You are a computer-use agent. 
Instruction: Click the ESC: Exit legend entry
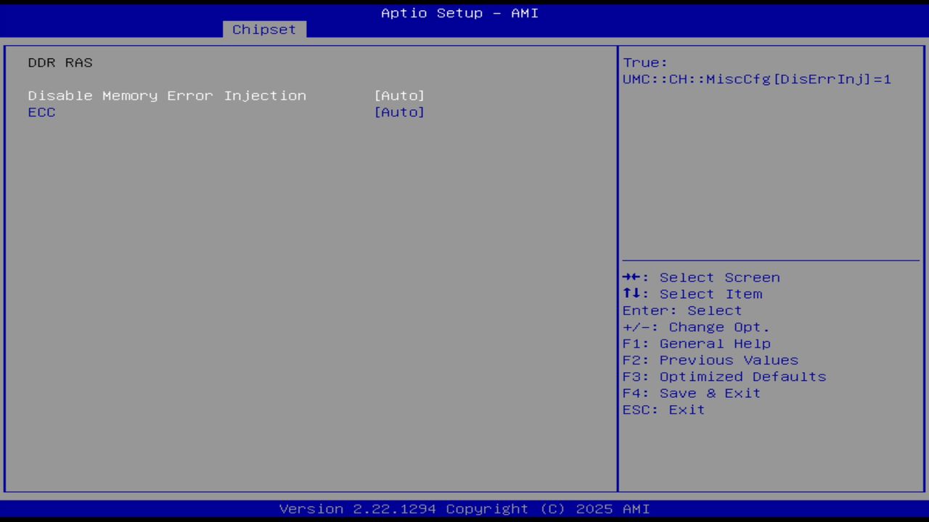point(663,410)
